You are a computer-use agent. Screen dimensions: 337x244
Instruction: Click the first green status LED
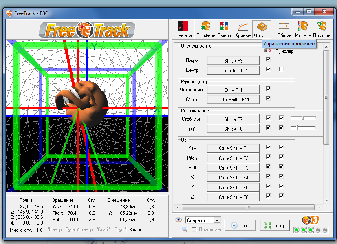pos(297,230)
